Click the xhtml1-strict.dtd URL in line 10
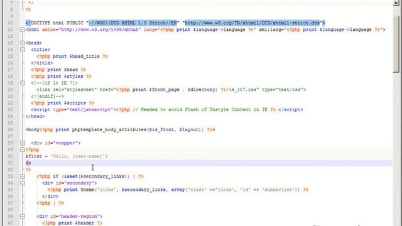402x226 pixels. coord(253,23)
